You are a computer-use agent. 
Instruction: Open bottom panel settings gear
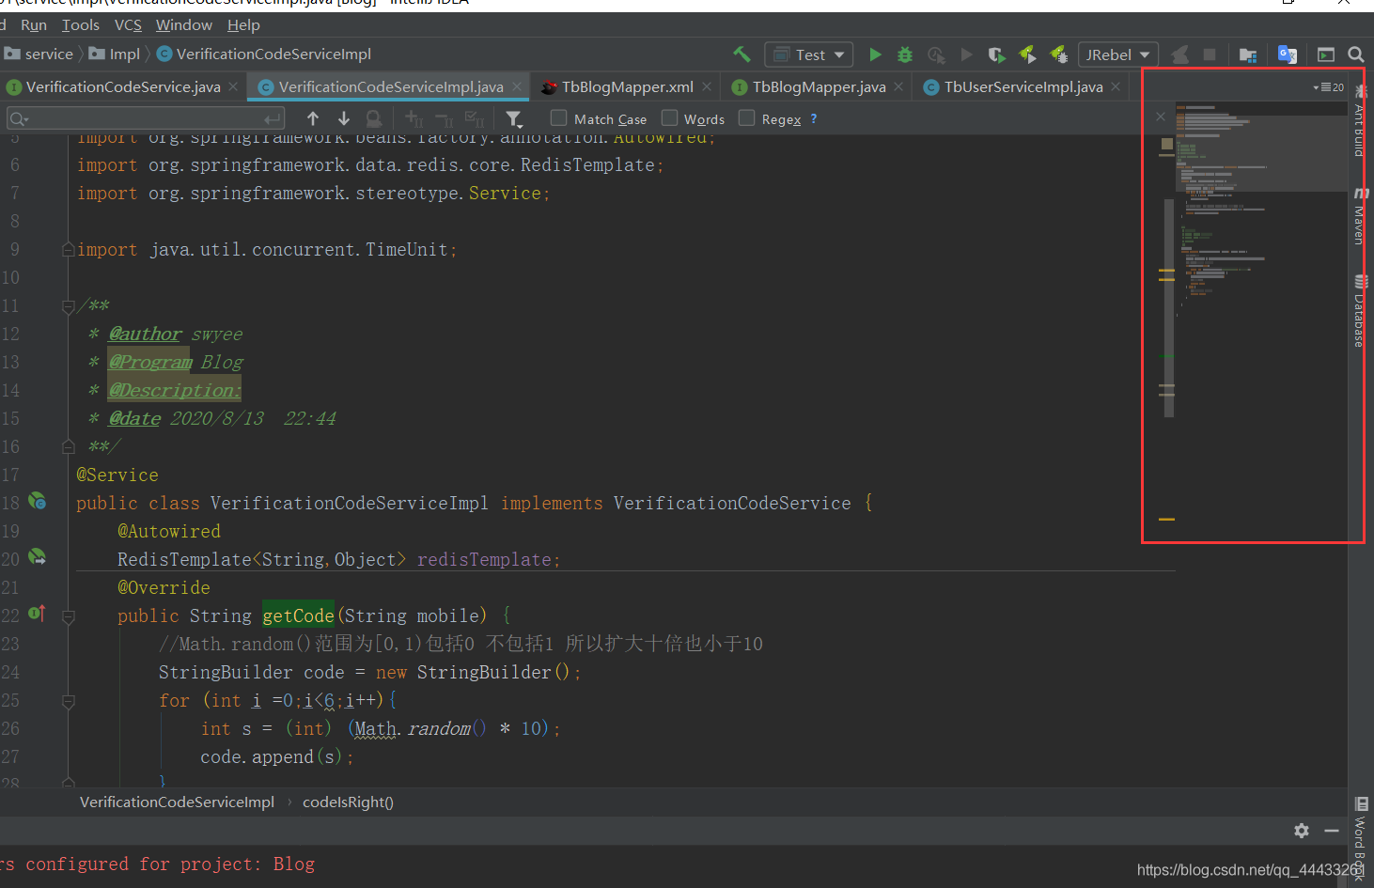coord(1302,831)
